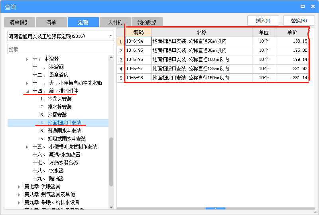Click row header number 5
The image size is (319, 215).
(121, 78)
